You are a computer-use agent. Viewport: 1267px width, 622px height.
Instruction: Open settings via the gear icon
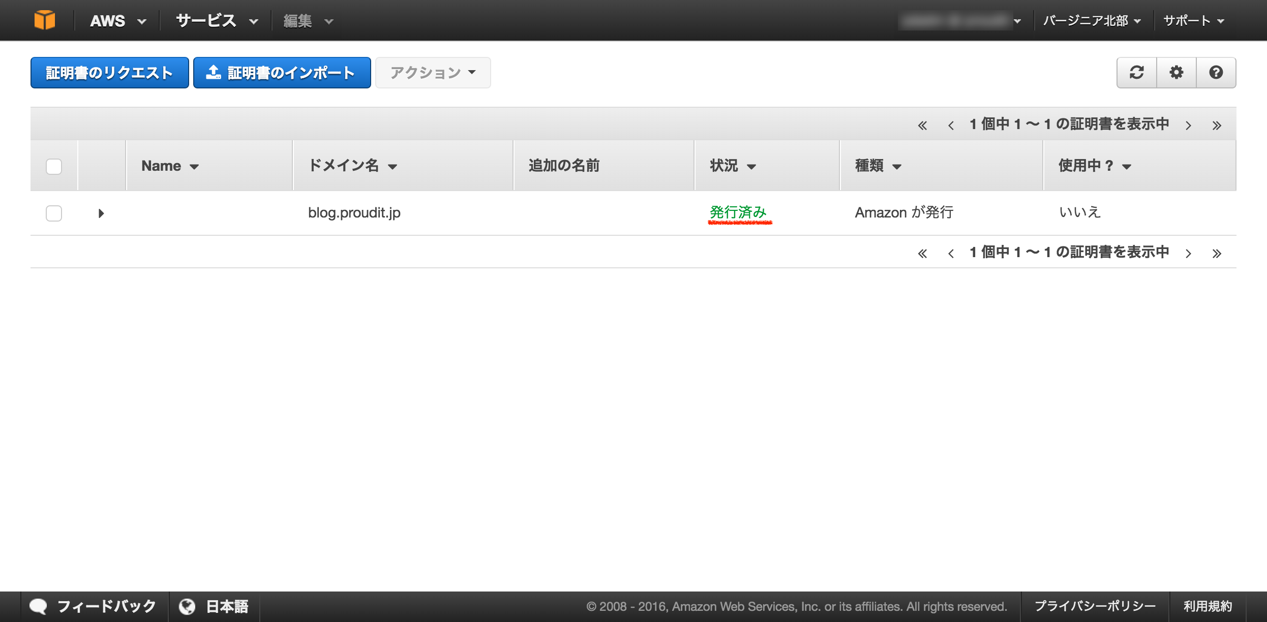point(1176,73)
